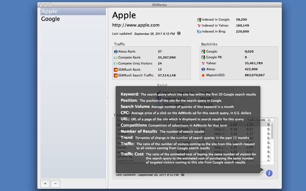Click the Alexa backlinks value 422,906
The image size is (306, 191).
tap(251, 69)
